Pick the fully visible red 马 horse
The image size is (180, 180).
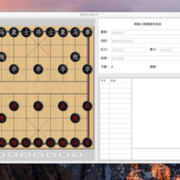pyautogui.click(x=75, y=142)
